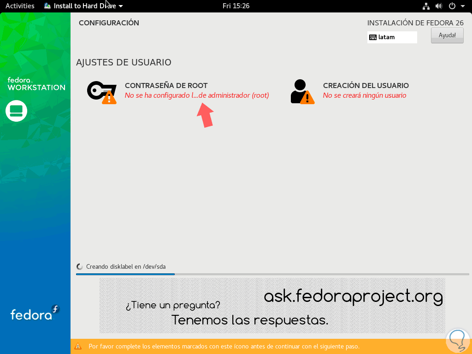Screen dimensions: 472x354
Task: Click 'No se creará ningún usuario' text
Action: click(x=365, y=95)
